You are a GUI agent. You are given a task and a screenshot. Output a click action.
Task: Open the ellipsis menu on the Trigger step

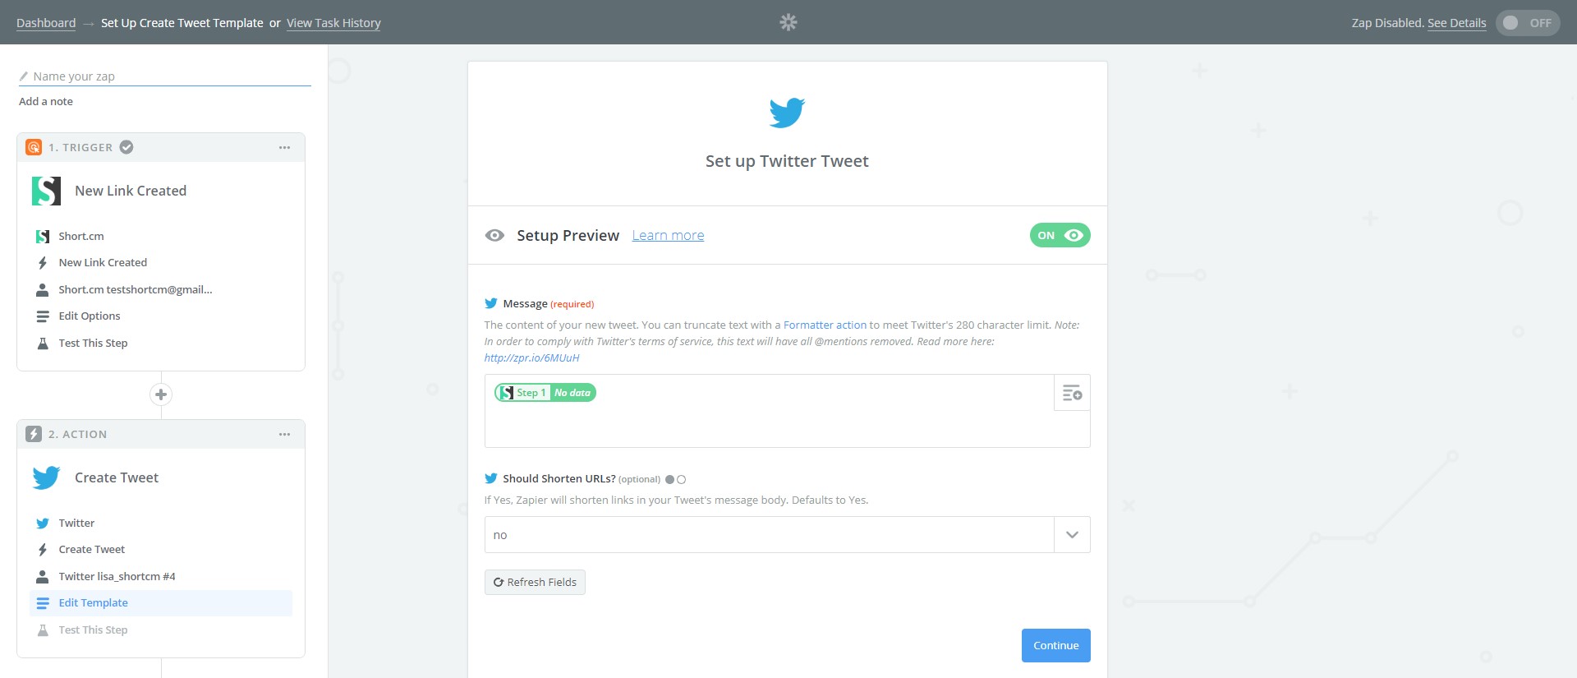click(x=284, y=147)
